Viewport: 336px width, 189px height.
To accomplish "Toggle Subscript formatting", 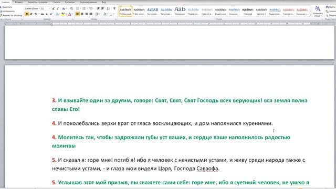I will 47,14.
